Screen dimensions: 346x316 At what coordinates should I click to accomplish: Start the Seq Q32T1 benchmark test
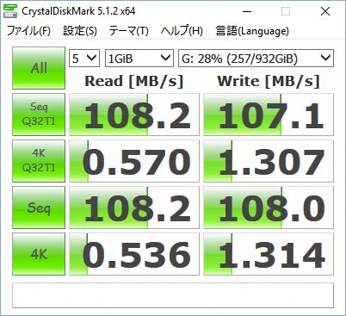click(x=39, y=115)
